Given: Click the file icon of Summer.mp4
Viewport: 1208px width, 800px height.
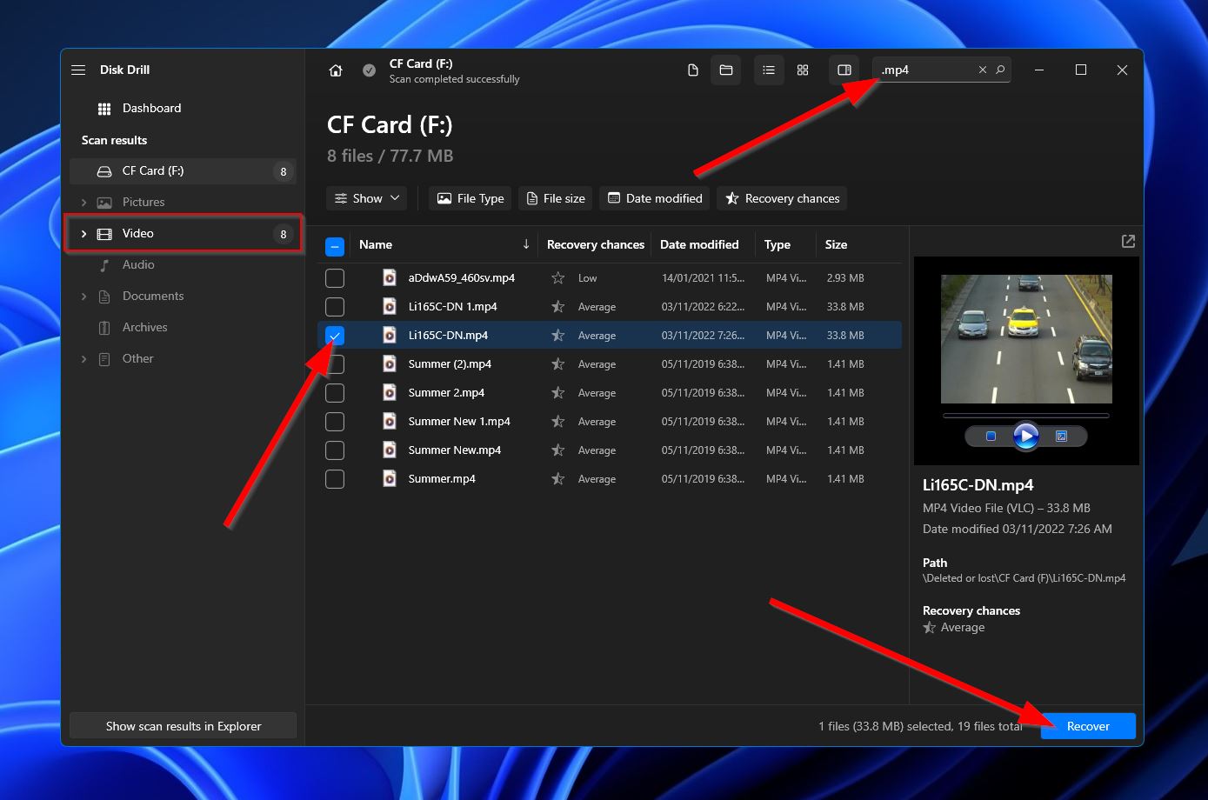Looking at the screenshot, I should pos(390,478).
